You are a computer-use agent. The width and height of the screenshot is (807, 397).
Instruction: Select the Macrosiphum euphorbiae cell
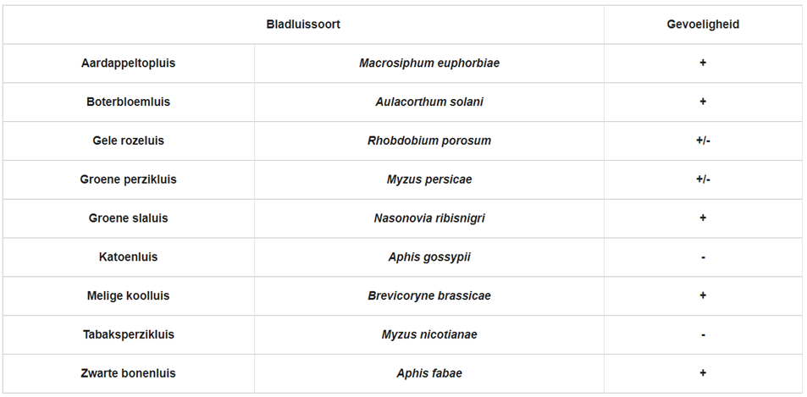coord(429,63)
